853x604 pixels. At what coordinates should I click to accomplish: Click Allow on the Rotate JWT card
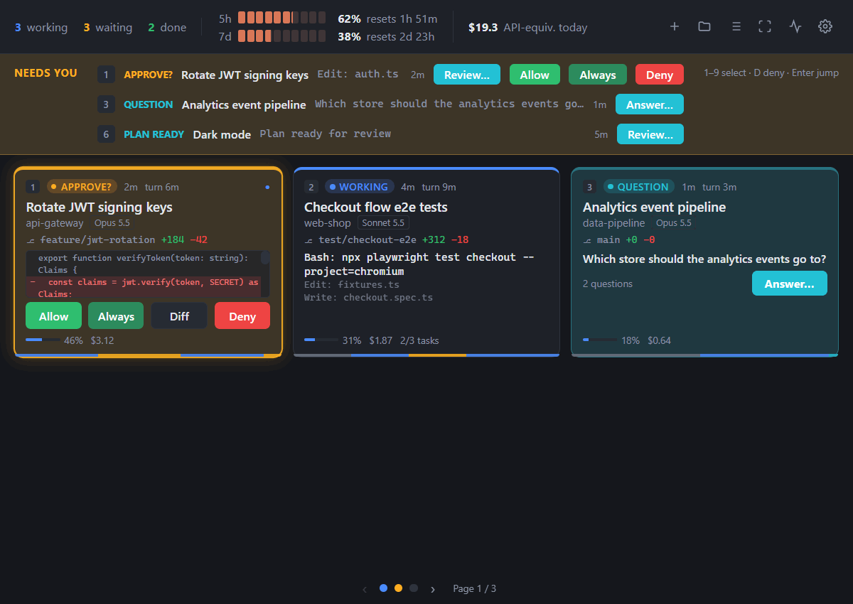click(x=54, y=316)
